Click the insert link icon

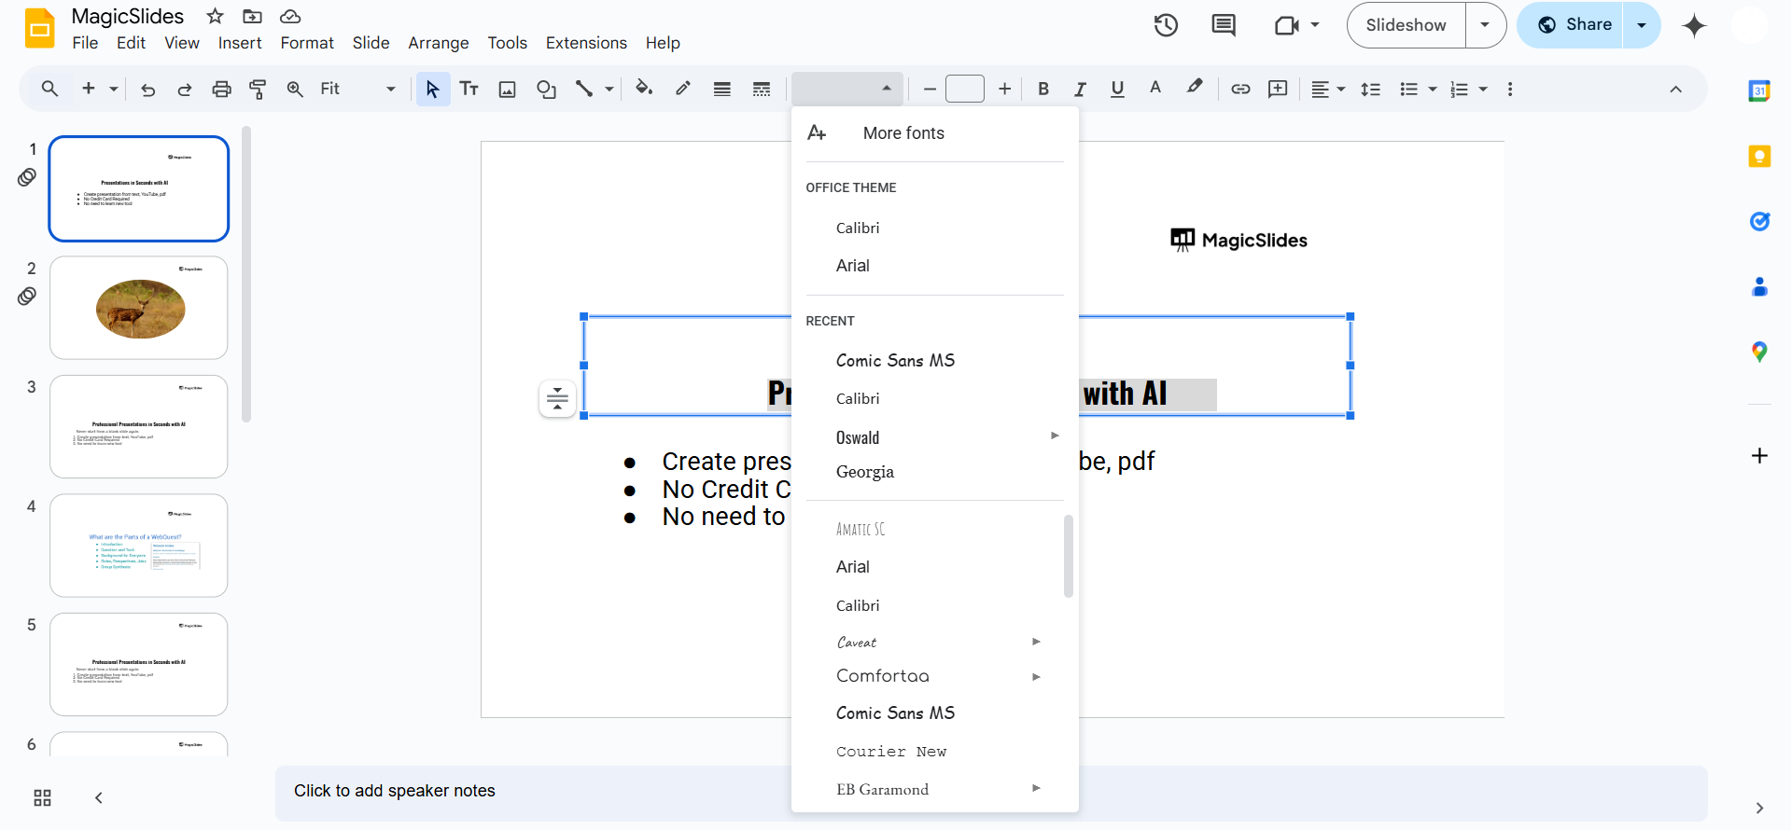pos(1240,89)
